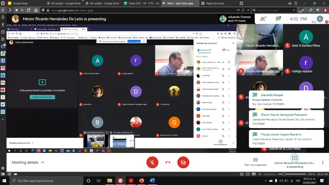The height and width of the screenshot is (185, 329).
Task: Open search history dropdown arrow
Action: [x=294, y=10]
